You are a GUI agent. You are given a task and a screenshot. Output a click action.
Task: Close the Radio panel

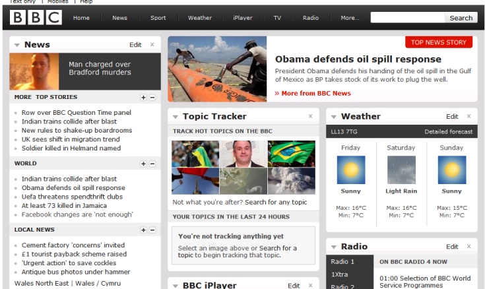point(469,247)
